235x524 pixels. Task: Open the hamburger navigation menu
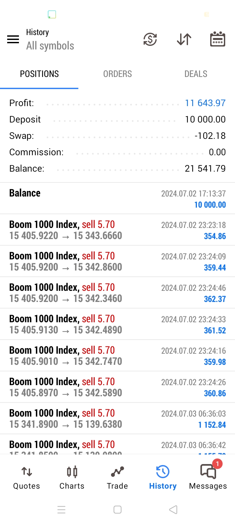(x=13, y=40)
